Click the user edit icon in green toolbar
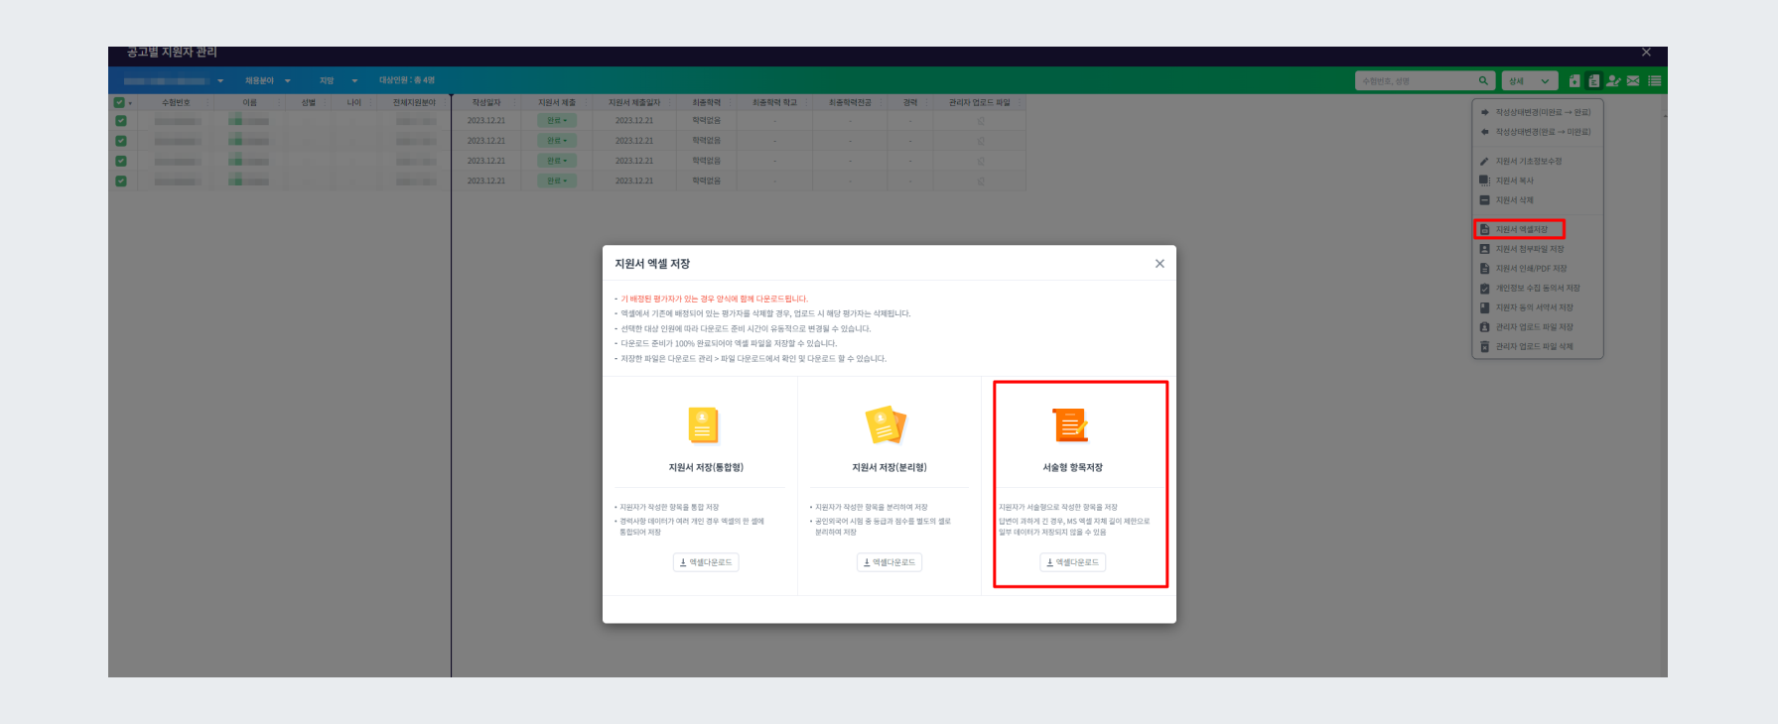Viewport: 1778px width, 724px height. (1613, 81)
